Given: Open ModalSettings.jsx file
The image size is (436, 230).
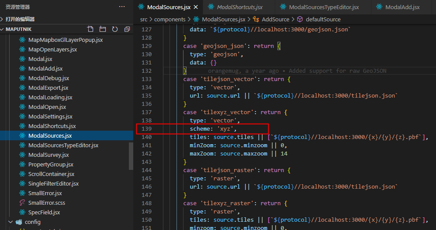Looking at the screenshot, I should 50,116.
